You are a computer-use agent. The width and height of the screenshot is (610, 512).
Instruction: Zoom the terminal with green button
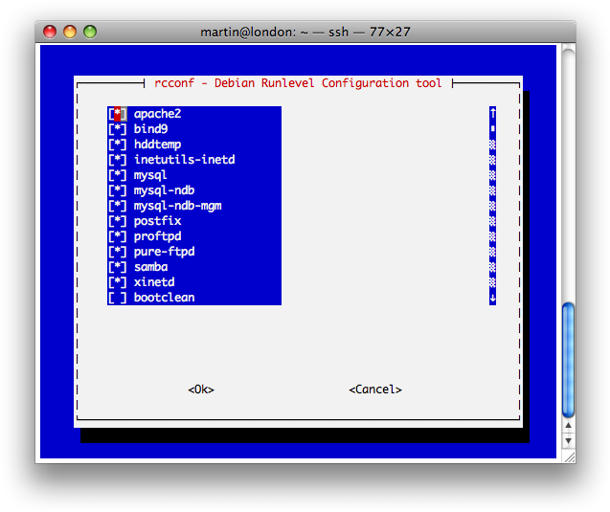(x=90, y=32)
